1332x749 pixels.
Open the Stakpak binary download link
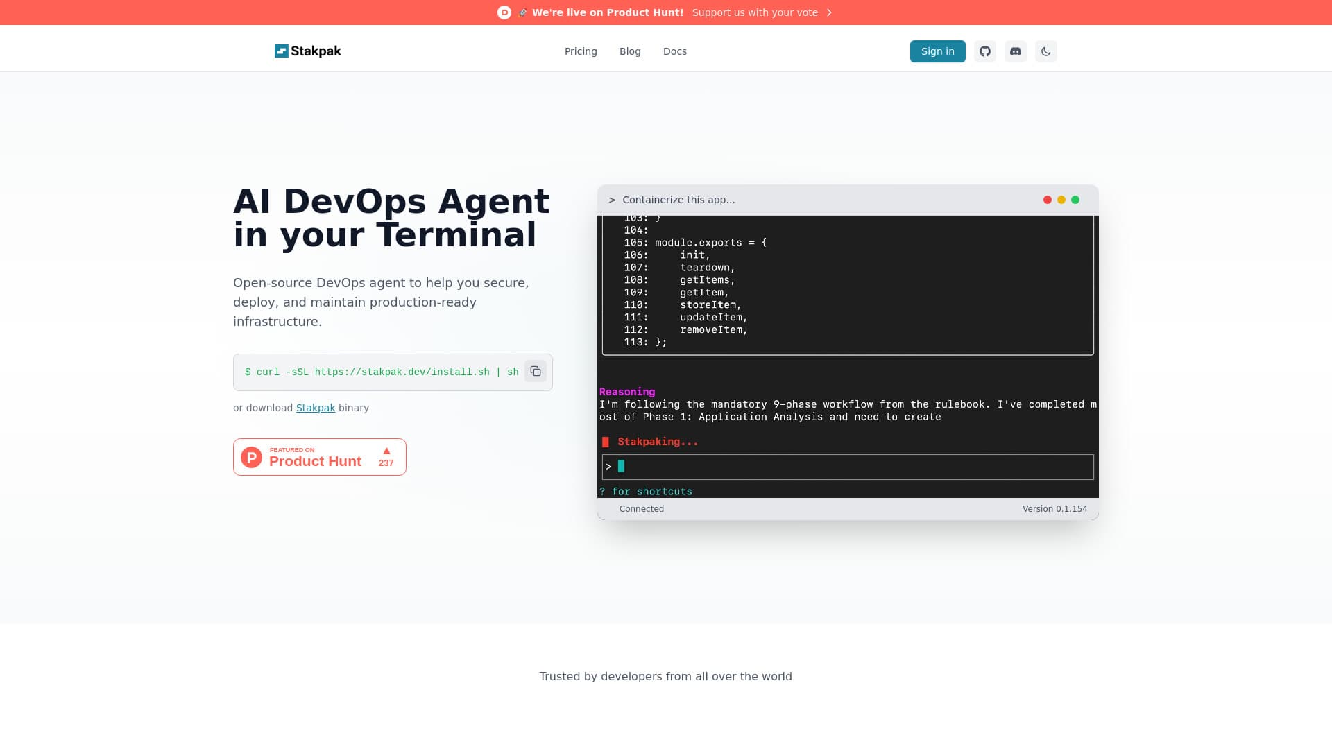(316, 408)
